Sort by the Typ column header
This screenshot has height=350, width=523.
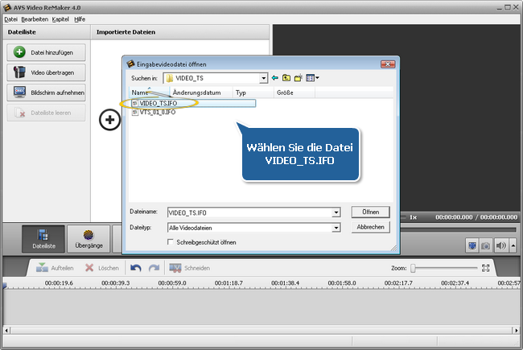[x=253, y=93]
